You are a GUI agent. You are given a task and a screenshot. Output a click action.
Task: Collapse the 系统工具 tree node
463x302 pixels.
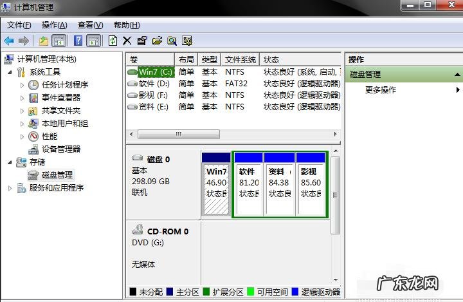[x=10, y=72]
